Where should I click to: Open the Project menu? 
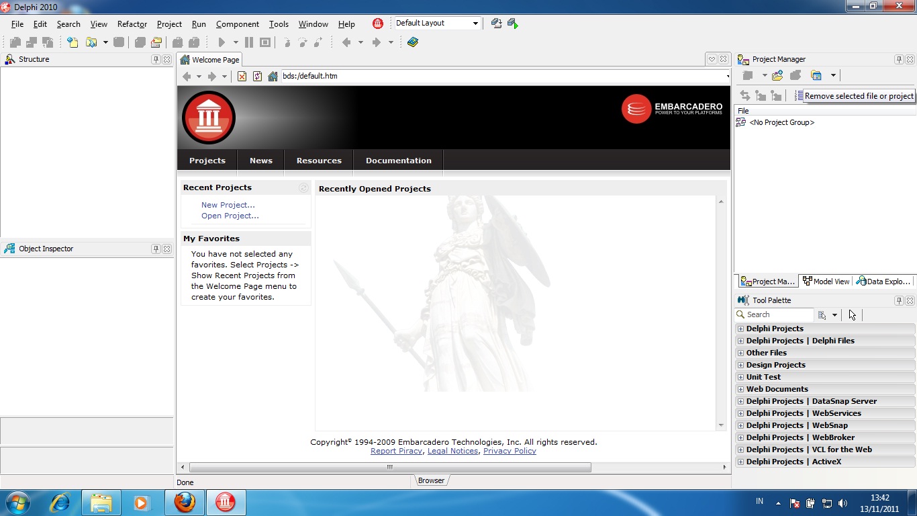169,24
